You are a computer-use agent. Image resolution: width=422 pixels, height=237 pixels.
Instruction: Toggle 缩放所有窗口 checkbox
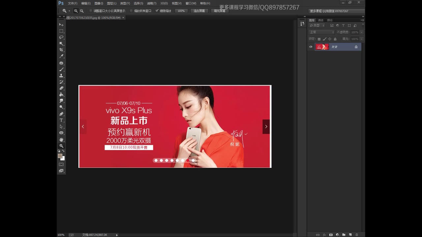click(131, 11)
